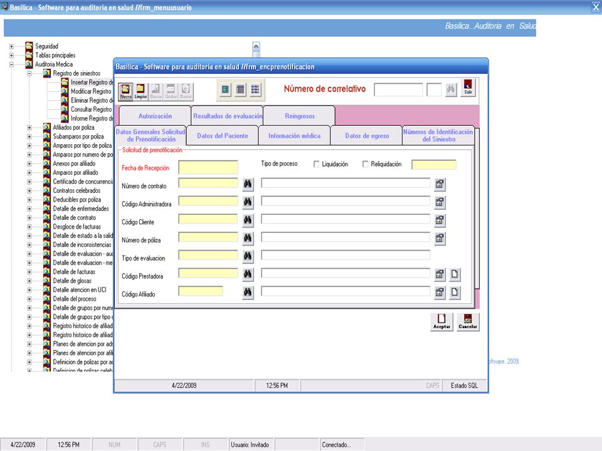Click the Aceptar button
Image resolution: width=602 pixels, height=451 pixels.
click(441, 322)
